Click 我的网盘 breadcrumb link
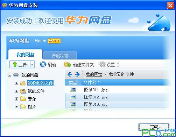The height and width of the screenshot is (137, 176). click(x=94, y=74)
